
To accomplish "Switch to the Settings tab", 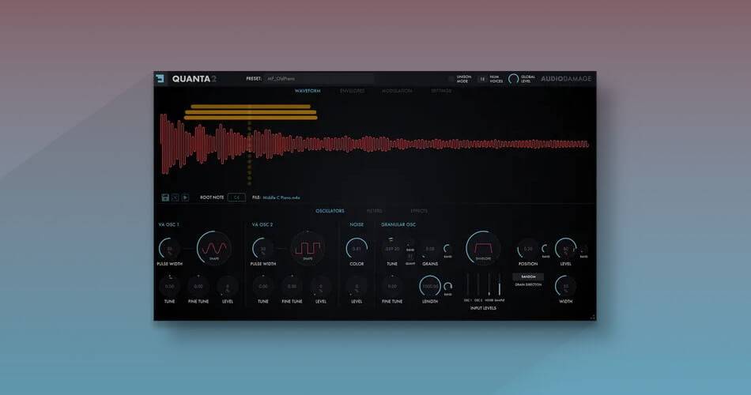I will (441, 91).
